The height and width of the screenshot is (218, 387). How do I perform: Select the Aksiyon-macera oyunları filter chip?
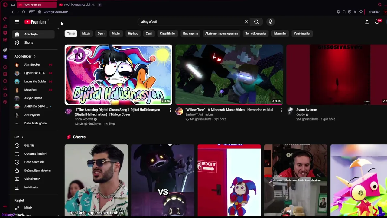click(221, 33)
